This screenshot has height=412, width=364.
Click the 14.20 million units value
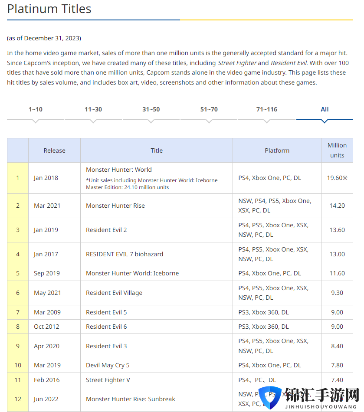point(337,206)
